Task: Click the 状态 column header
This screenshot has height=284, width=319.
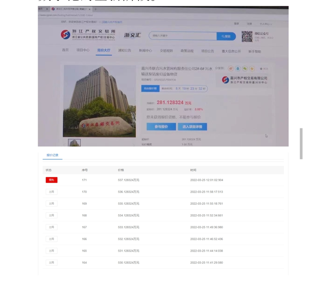Action: pyautogui.click(x=48, y=170)
